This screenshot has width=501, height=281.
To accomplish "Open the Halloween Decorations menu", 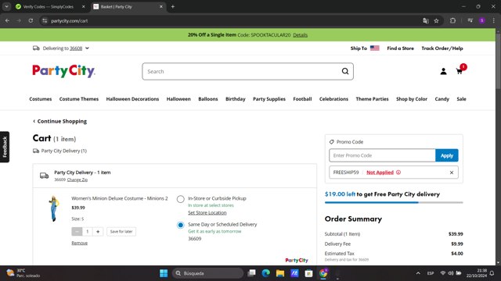I will [x=132, y=99].
